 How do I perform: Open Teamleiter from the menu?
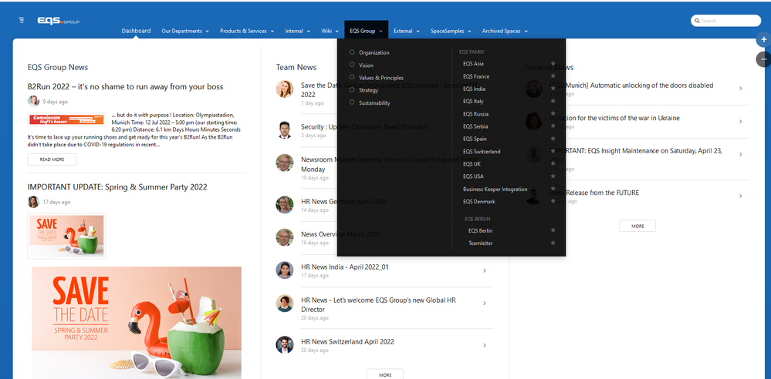coord(480,243)
